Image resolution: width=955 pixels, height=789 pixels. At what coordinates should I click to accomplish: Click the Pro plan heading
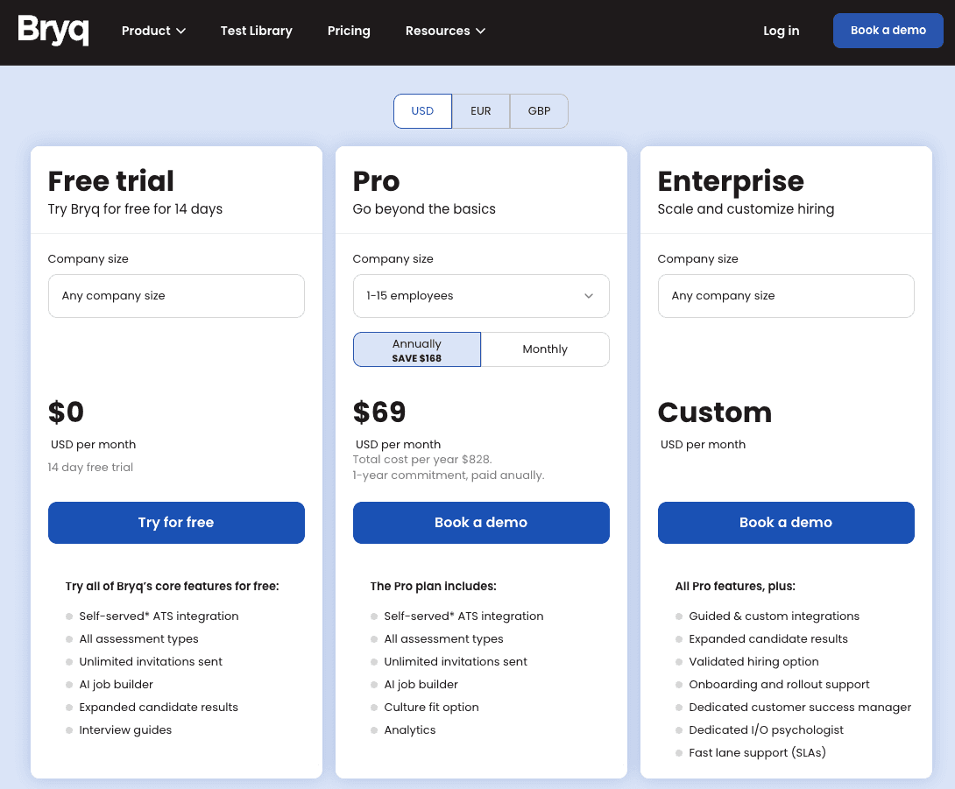point(377,180)
